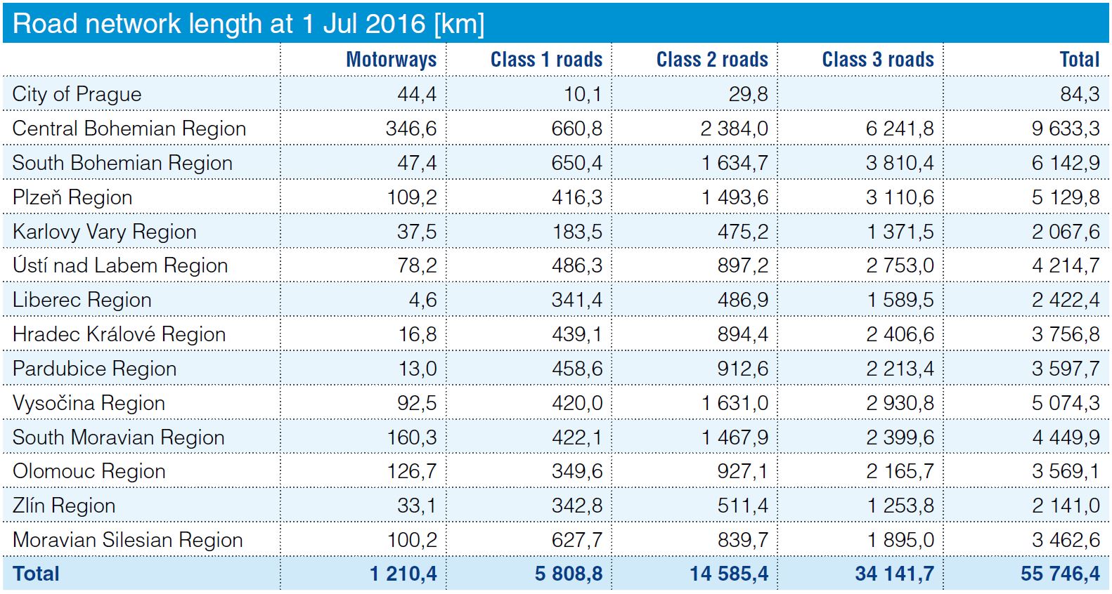Select South Bohemian Class 1 value 650,4
Viewport: 1112px width, 594px height.
click(x=577, y=163)
